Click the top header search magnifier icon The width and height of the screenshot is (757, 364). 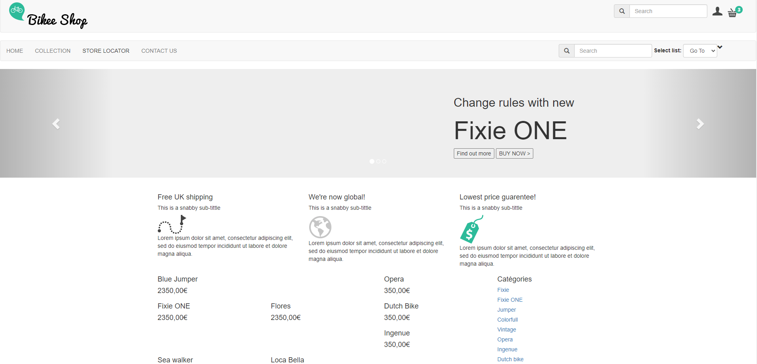(x=622, y=11)
